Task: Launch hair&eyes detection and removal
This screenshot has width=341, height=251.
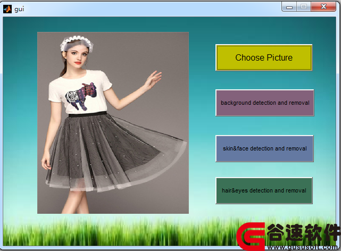Action: [264, 190]
